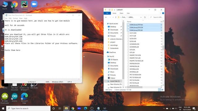Screen dimensions: 198x111
Task: Open Notepad Help menu
Action: point(25,18)
